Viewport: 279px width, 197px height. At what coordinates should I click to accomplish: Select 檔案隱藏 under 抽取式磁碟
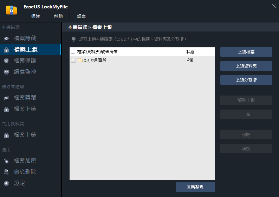coord(31,98)
